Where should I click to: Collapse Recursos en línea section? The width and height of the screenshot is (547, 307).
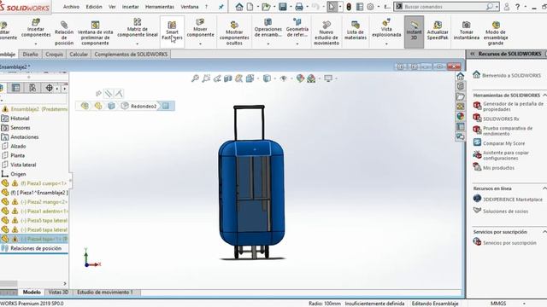pyautogui.click(x=544, y=188)
